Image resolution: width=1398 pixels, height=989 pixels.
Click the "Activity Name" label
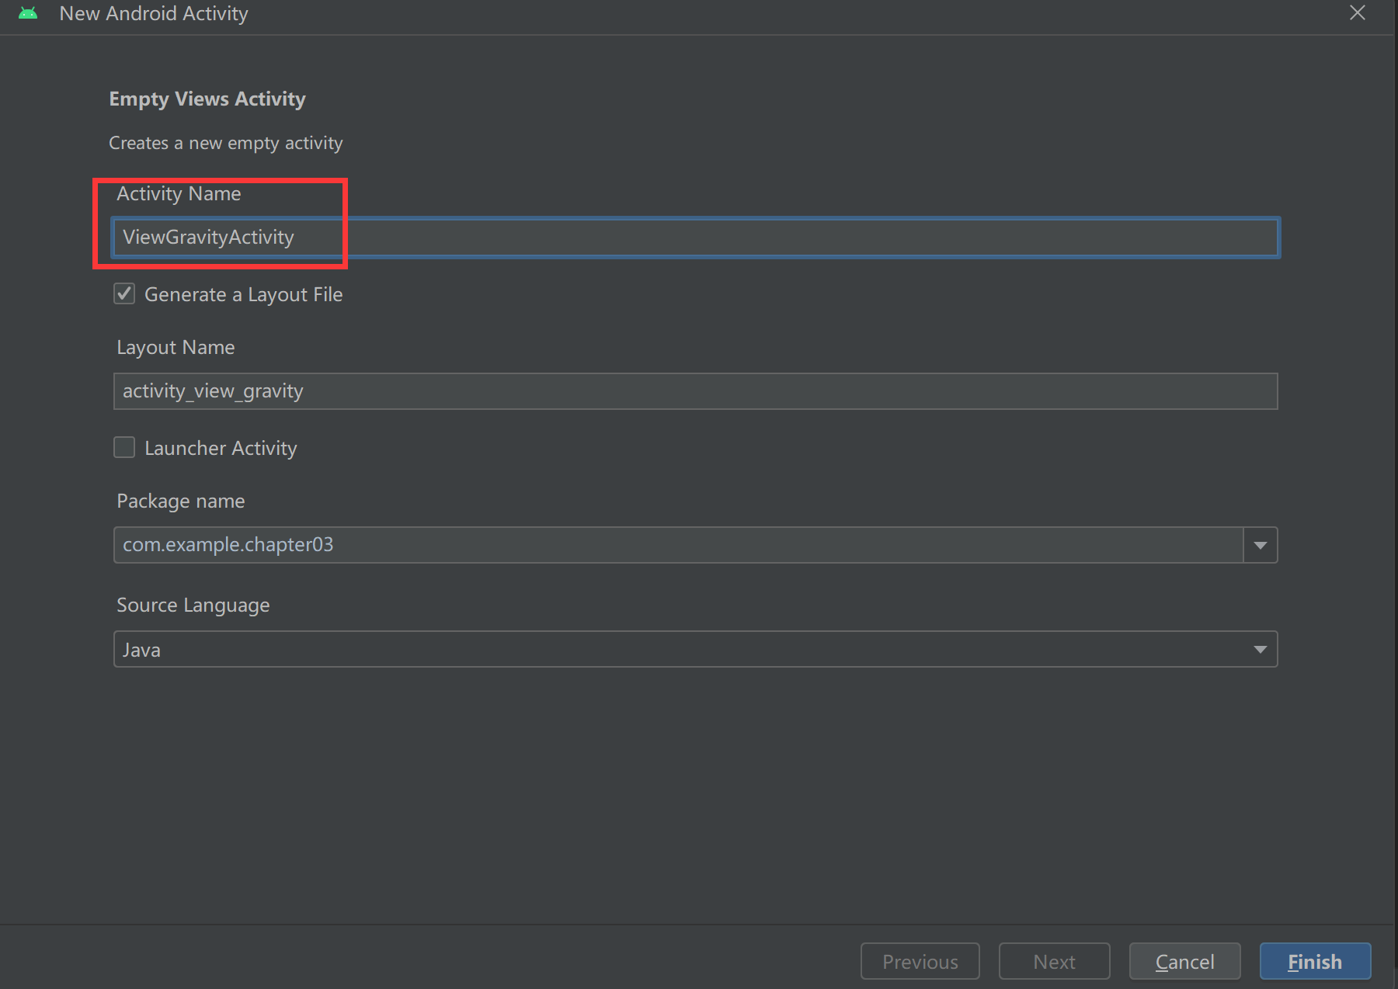[179, 194]
